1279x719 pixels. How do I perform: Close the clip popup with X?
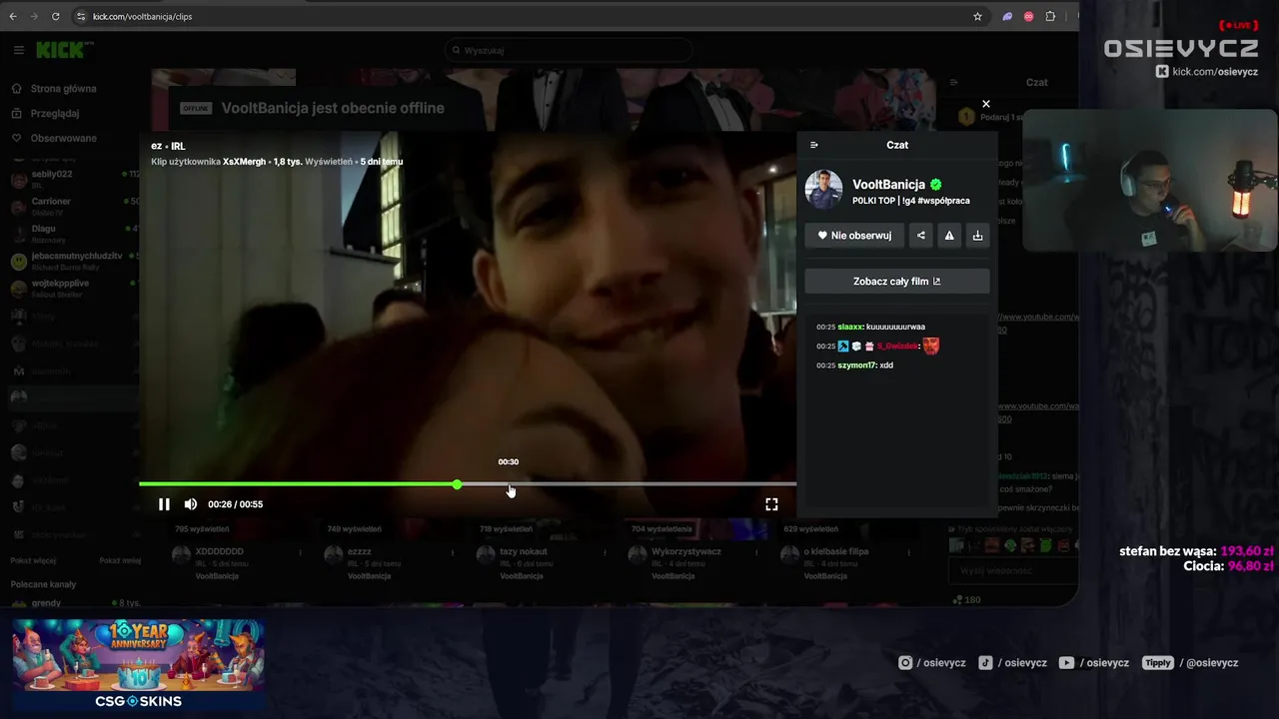coord(986,104)
